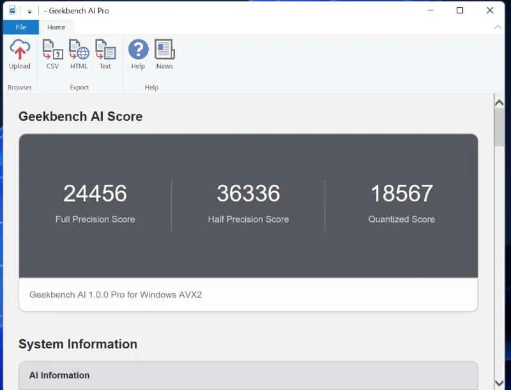The height and width of the screenshot is (390, 511).
Task: Click the Geekbench AI 1.0.0 Pro version text
Action: pos(116,295)
